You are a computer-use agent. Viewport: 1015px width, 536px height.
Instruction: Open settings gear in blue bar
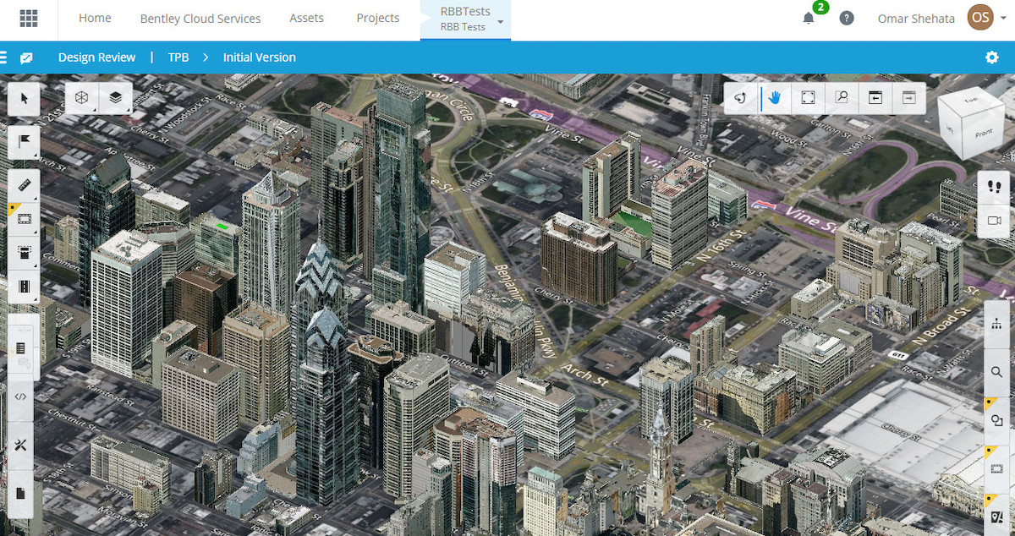pos(992,57)
